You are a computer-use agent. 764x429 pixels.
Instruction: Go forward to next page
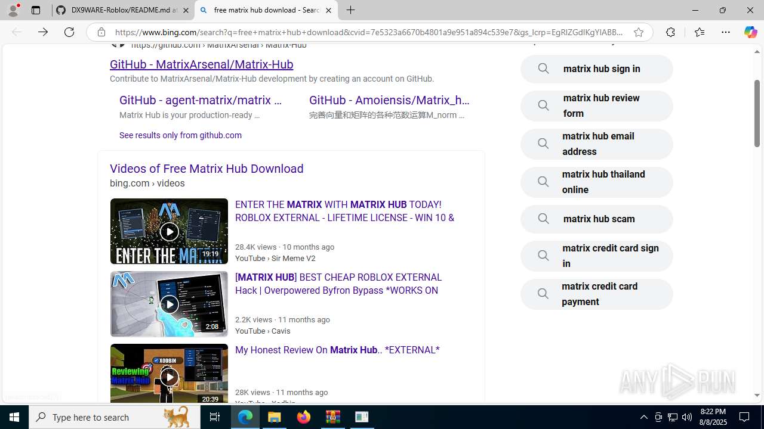pos(43,32)
